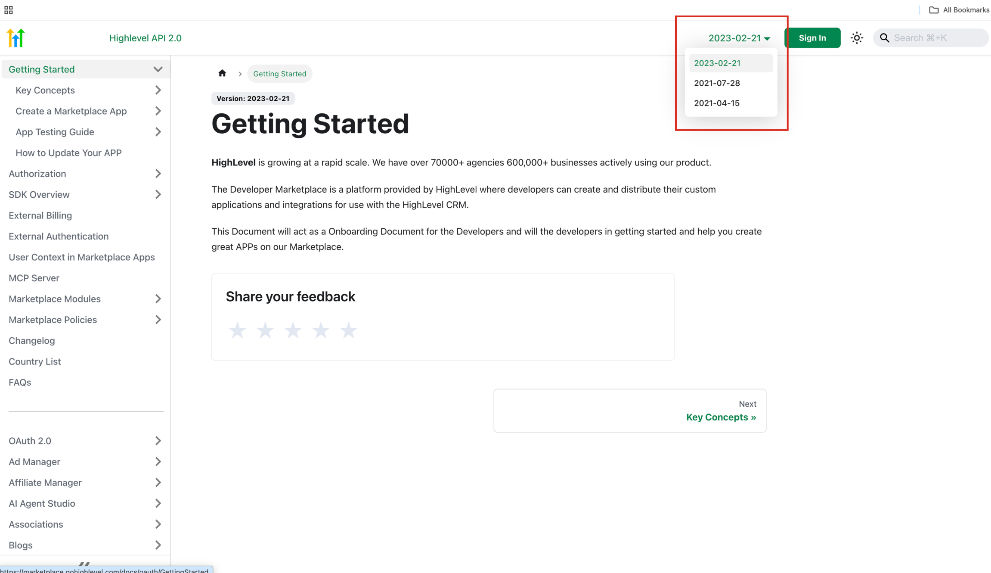This screenshot has width=991, height=573.
Task: Toggle the light/dark theme sun icon
Action: point(857,38)
